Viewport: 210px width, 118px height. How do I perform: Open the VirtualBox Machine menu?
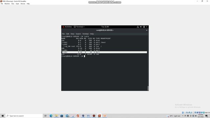pos(7,4)
